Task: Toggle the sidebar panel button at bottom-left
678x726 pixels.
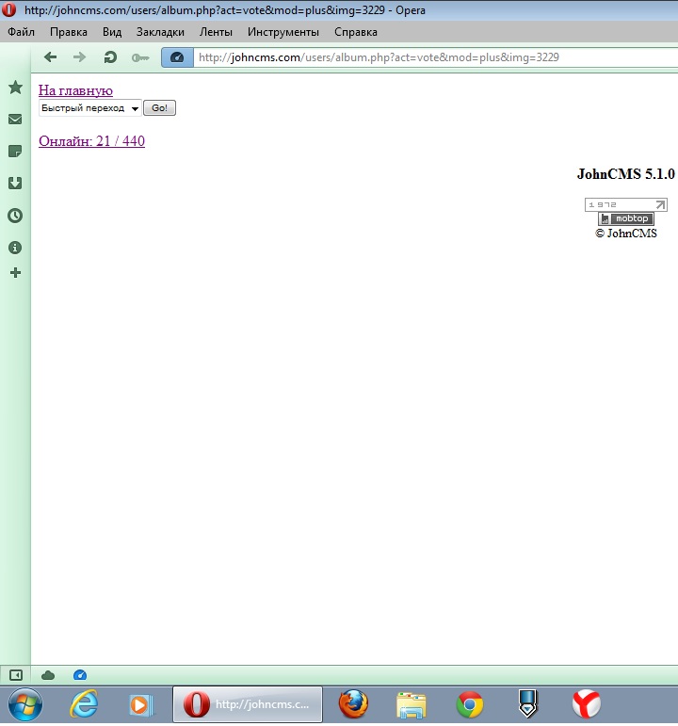Action: click(x=15, y=675)
